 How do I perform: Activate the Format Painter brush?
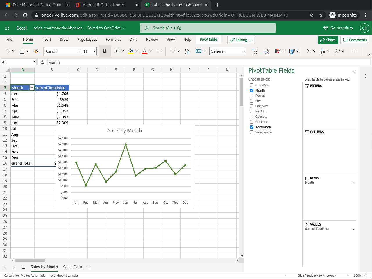tap(36, 51)
